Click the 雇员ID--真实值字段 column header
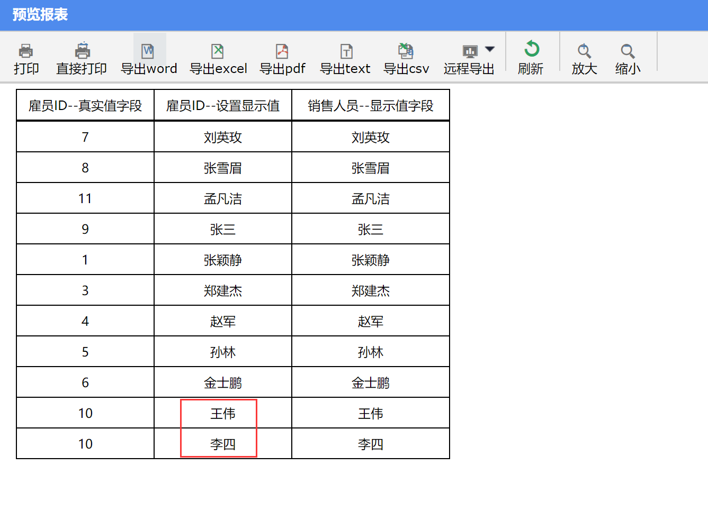 [85, 106]
